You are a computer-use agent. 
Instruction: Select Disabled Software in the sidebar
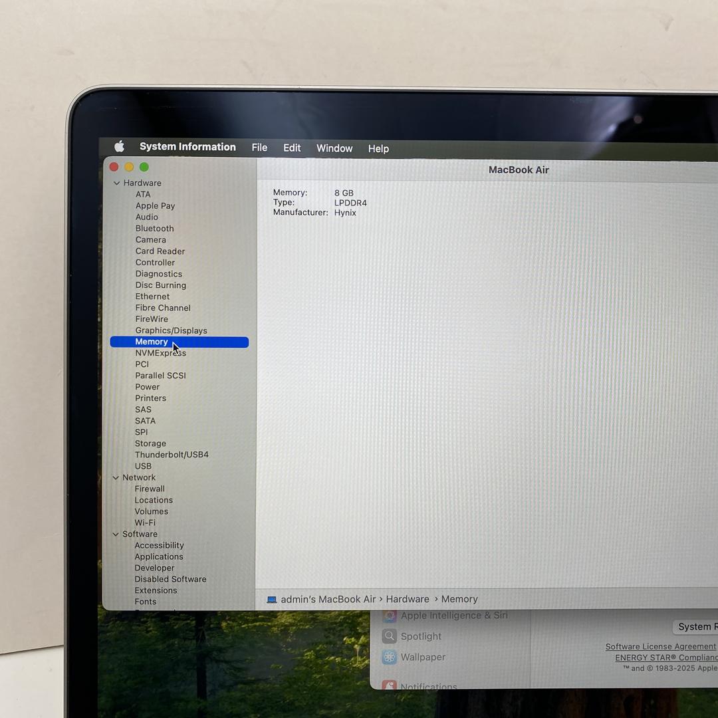coord(170,579)
